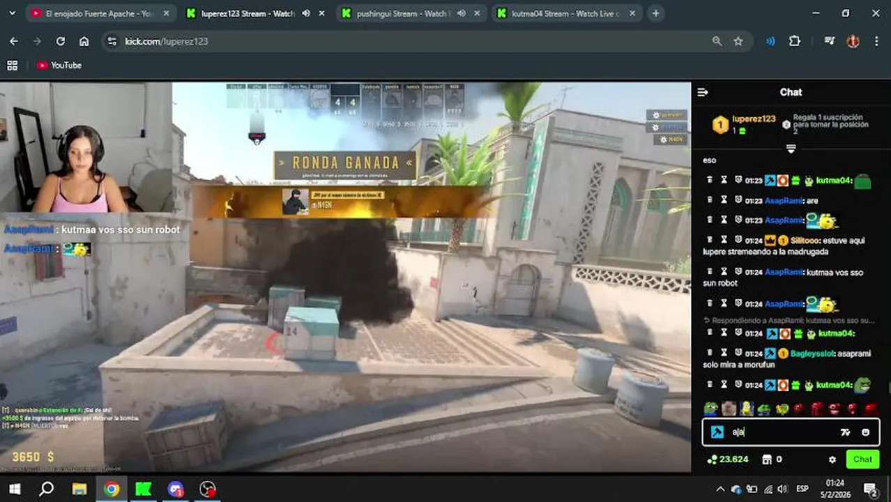Open the apps grid in bookmarks bar
Image resolution: width=891 pixels, height=502 pixels.
point(12,65)
